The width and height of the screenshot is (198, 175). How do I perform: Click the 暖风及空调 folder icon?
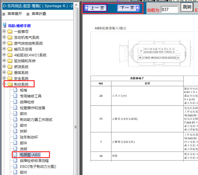point(10,49)
